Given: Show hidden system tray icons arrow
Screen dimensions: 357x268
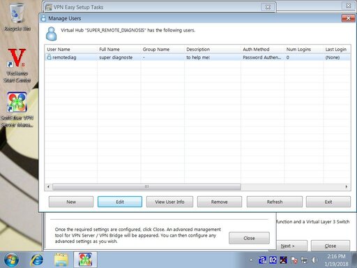Looking at the screenshot, I should [251, 260].
